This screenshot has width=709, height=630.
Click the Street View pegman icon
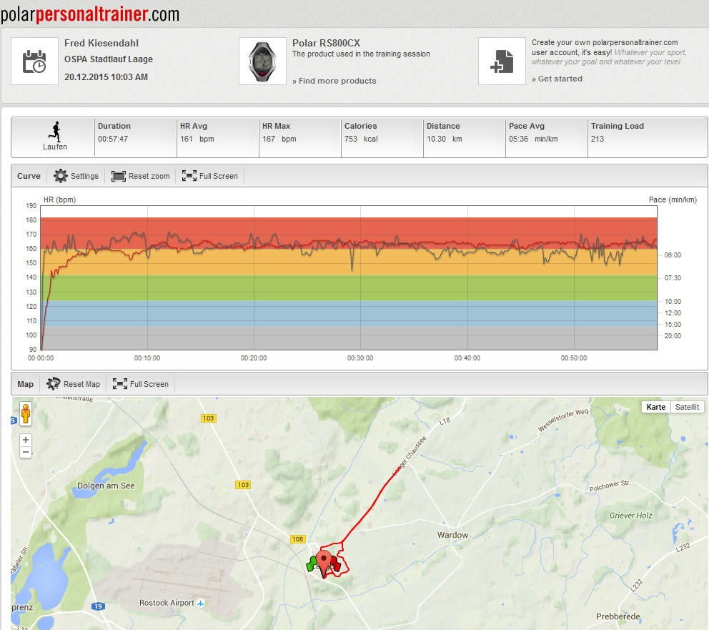tap(26, 413)
